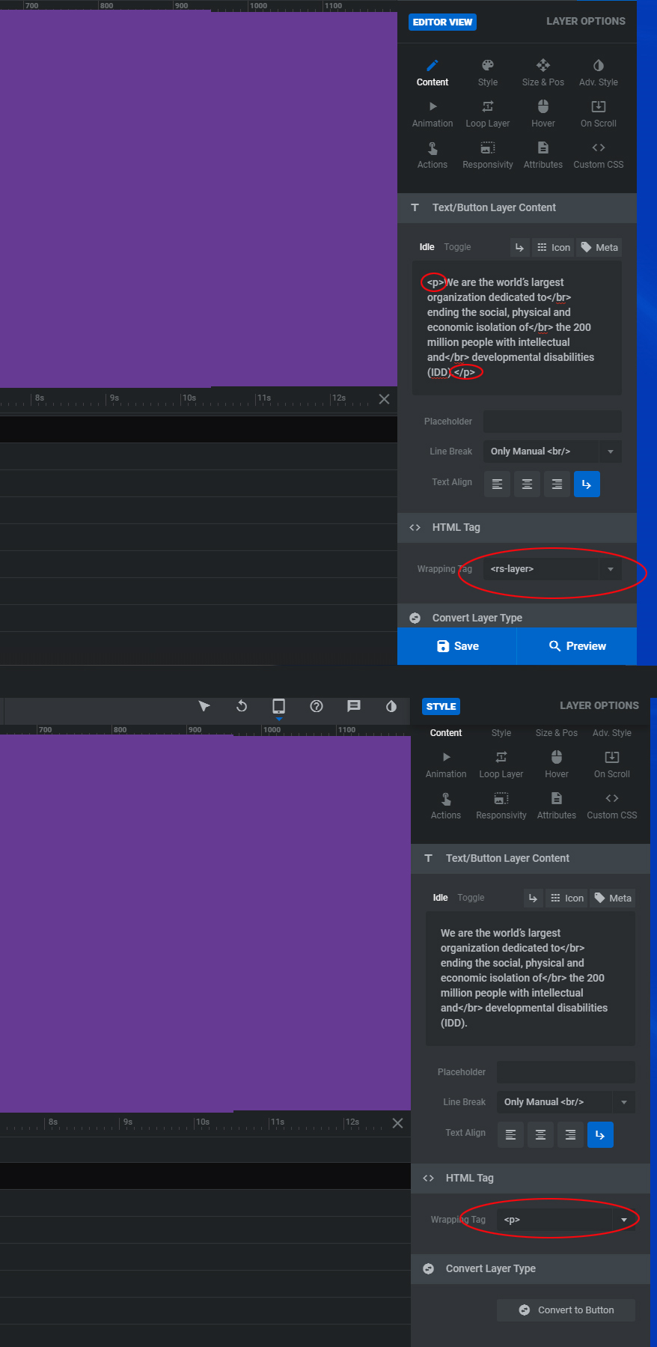The image size is (657, 1347).
Task: Click the 10s timeline mark below STYLE canvas
Action: pyautogui.click(x=202, y=1122)
